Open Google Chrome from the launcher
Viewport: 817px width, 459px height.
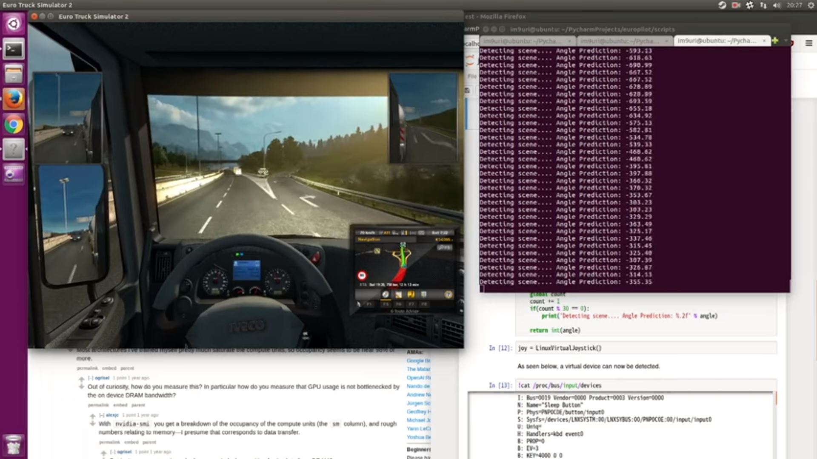point(14,125)
